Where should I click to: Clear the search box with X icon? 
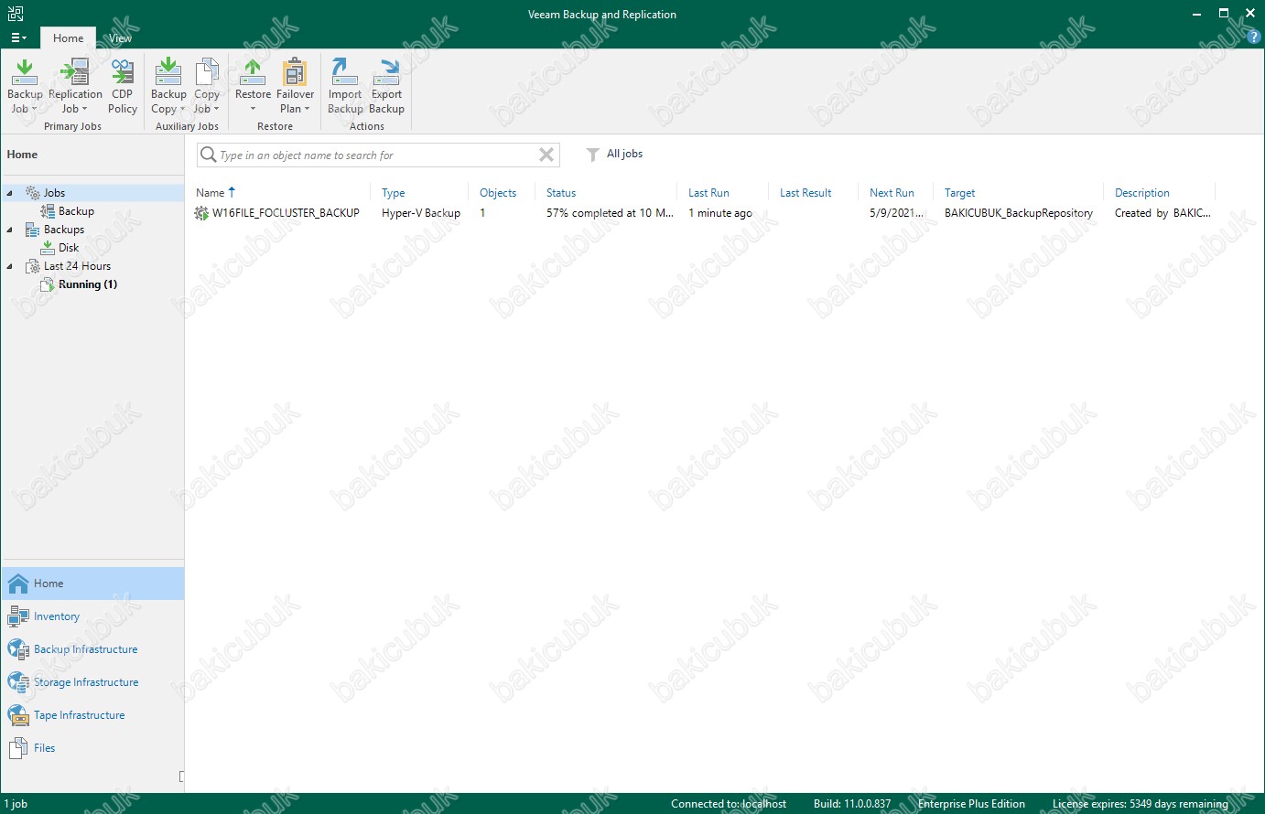coord(546,155)
